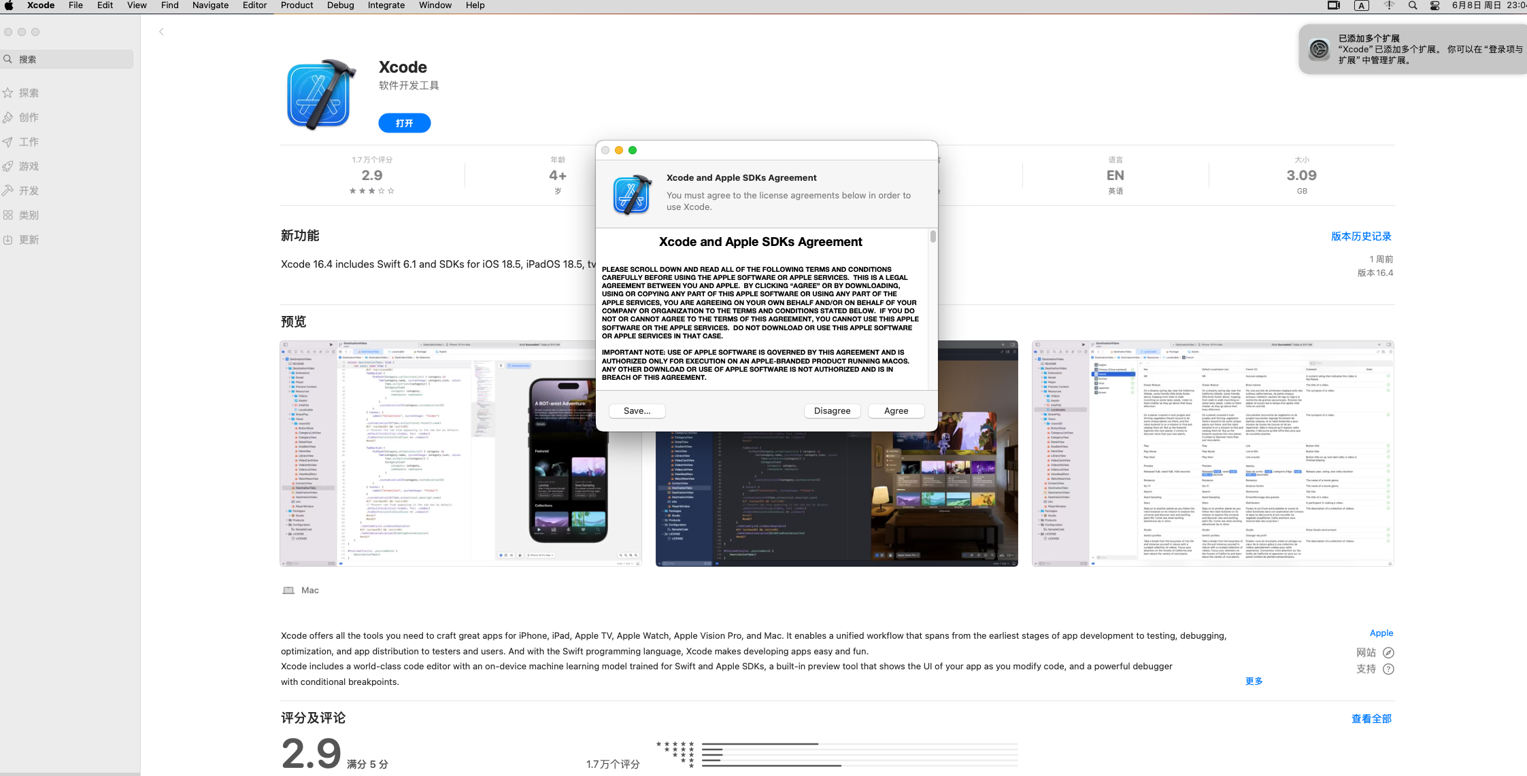Open the 探索 section in the sidebar
The image size is (1527, 776).
click(29, 92)
